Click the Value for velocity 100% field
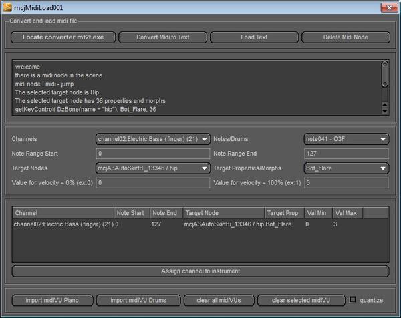The width and height of the screenshot is (401, 318). pyautogui.click(x=346, y=183)
